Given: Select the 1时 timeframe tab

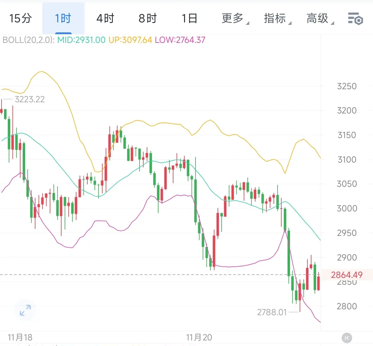Looking at the screenshot, I should tap(63, 19).
